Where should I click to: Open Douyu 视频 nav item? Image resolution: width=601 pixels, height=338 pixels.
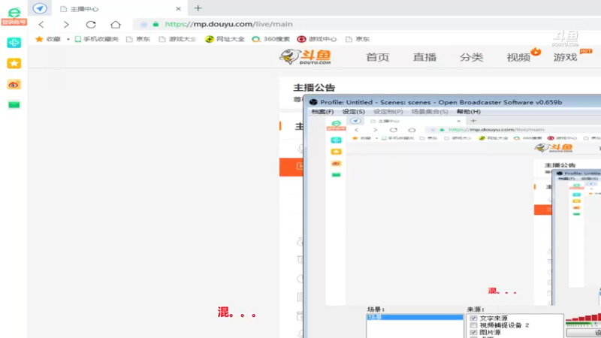point(518,57)
